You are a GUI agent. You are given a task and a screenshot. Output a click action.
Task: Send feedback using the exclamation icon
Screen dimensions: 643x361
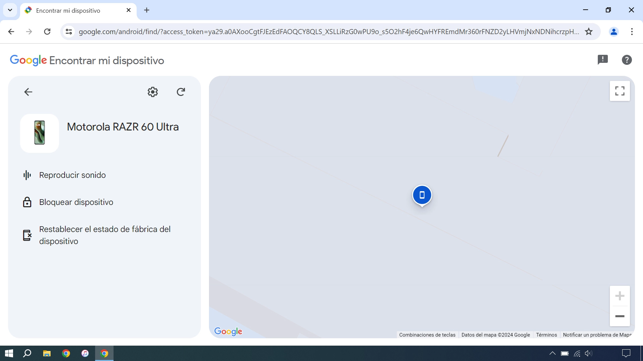click(x=603, y=60)
